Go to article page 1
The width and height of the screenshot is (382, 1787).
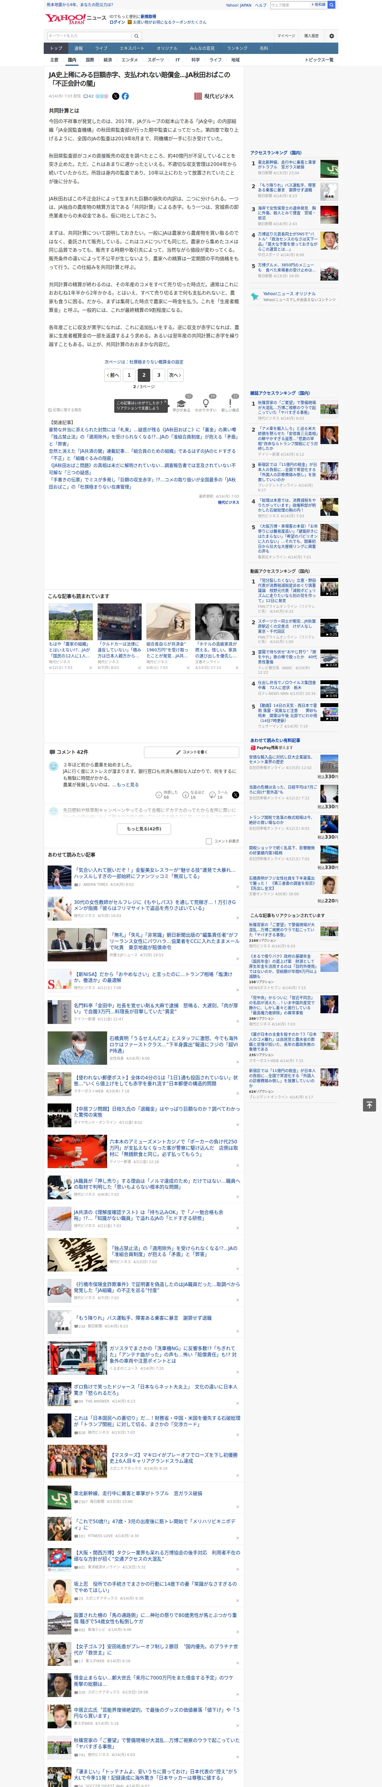click(x=129, y=375)
